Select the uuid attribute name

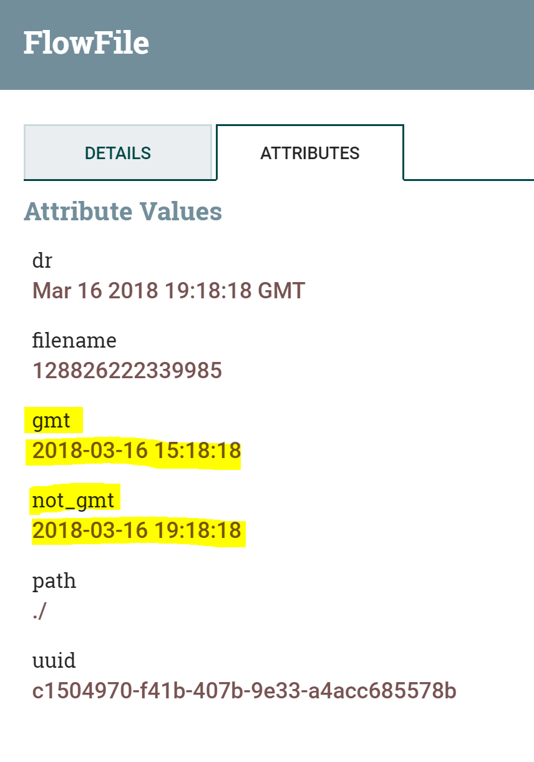pos(54,660)
